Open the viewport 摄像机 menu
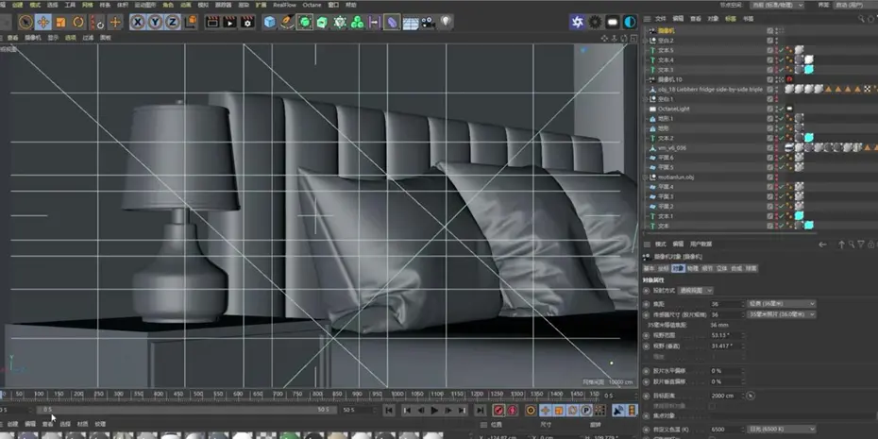Viewport: 878px width, 439px height. 32,38
